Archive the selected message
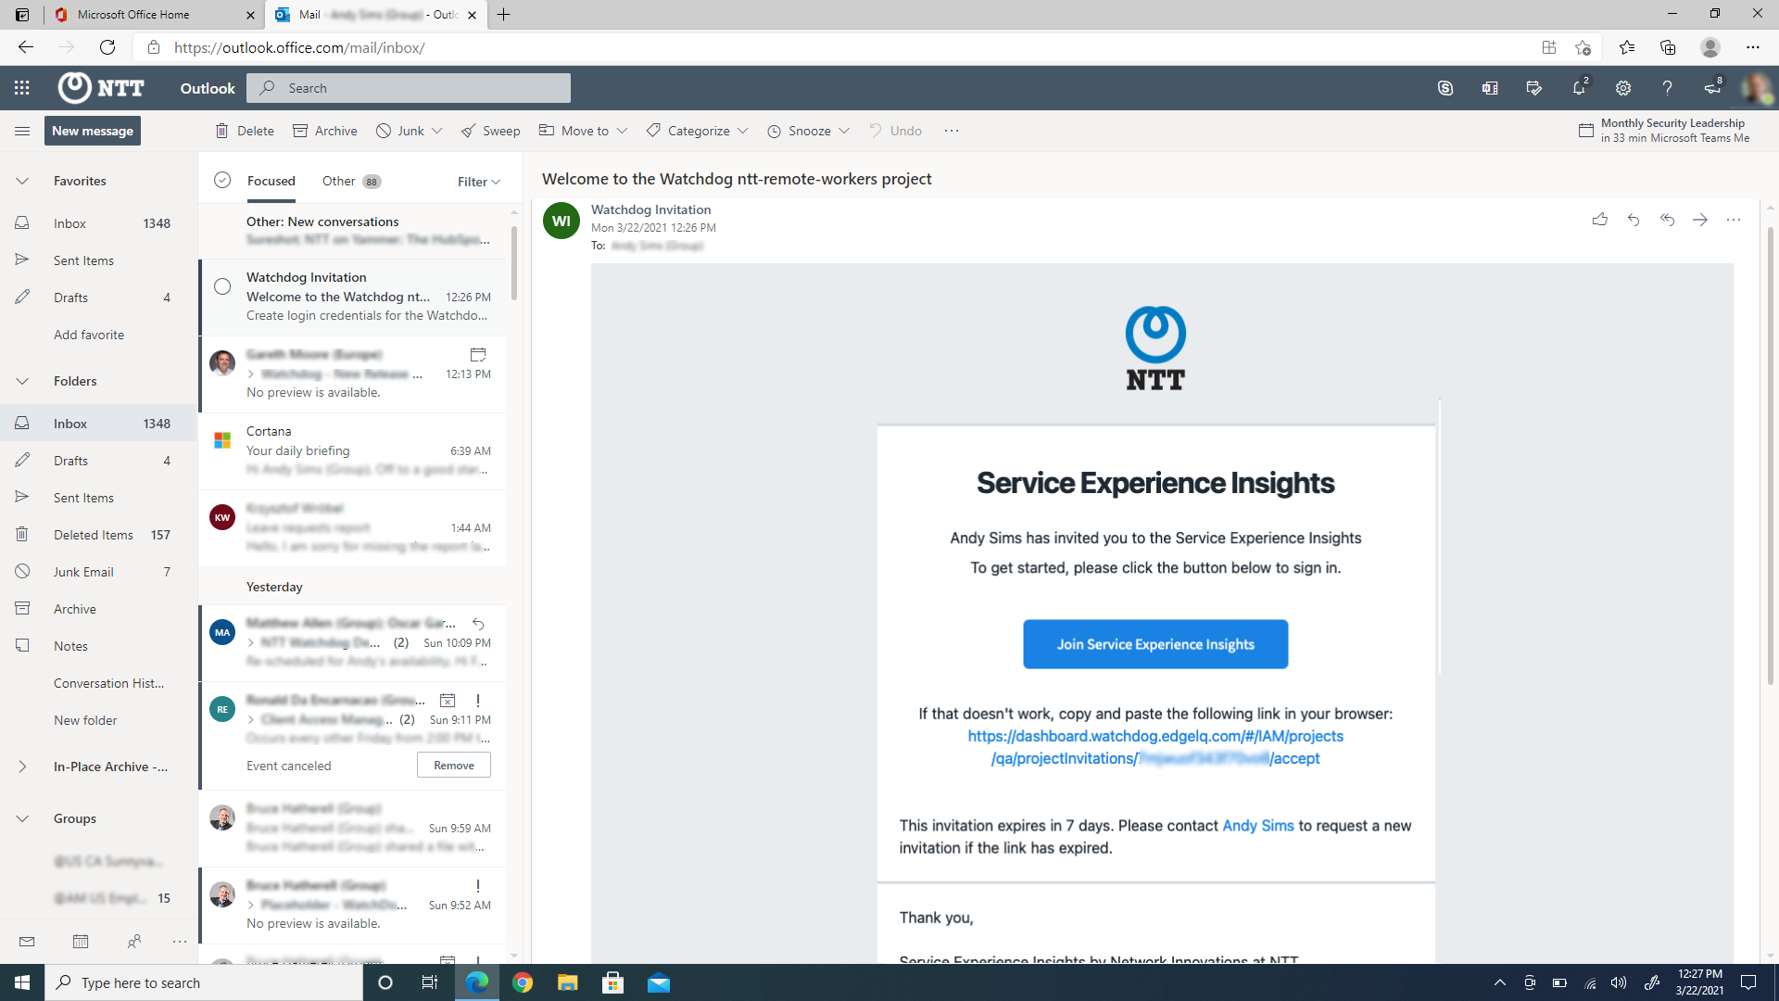Viewport: 1779px width, 1001px height. [x=325, y=131]
